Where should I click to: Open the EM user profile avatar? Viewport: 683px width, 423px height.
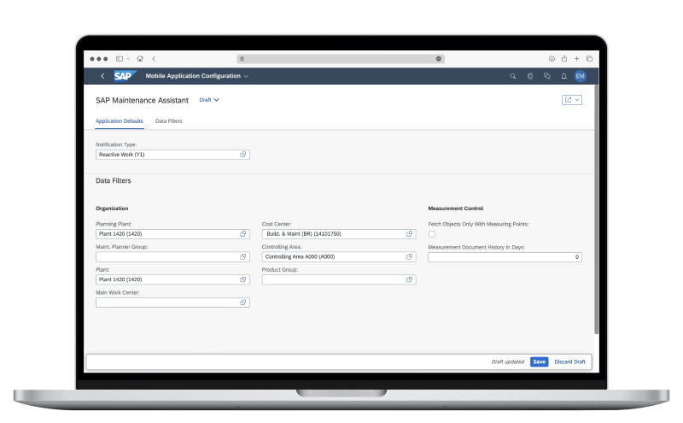581,76
